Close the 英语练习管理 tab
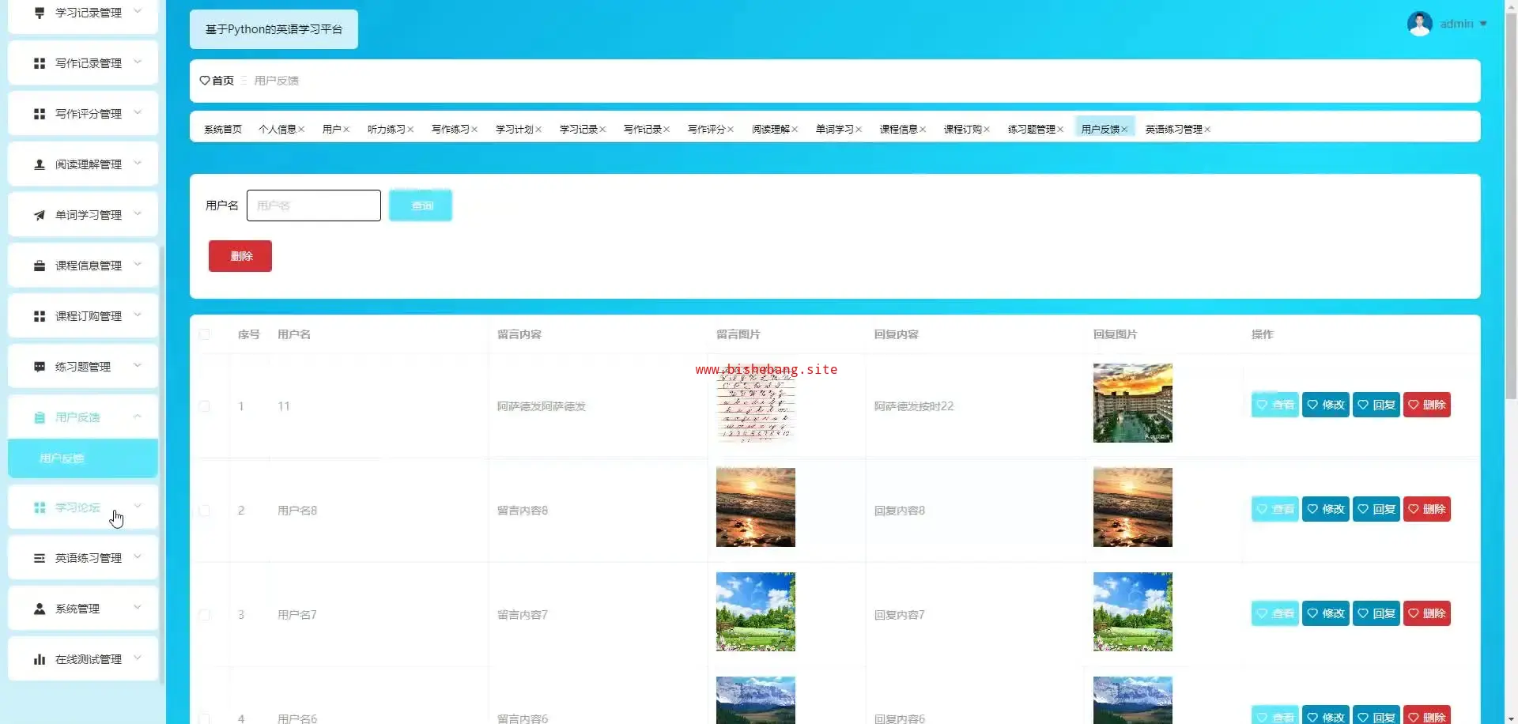1518x724 pixels. point(1207,130)
